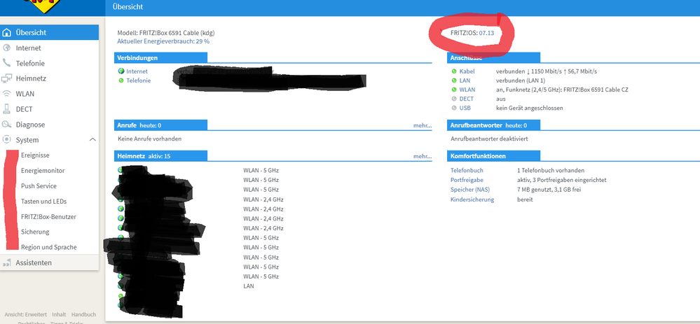This screenshot has width=700, height=324.
Task: Click the System gear icon in sidebar
Action: pyautogui.click(x=7, y=139)
